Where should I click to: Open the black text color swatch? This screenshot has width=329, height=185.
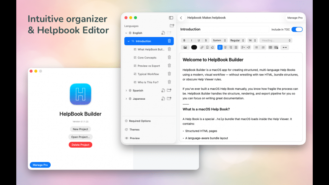(x=194, y=47)
